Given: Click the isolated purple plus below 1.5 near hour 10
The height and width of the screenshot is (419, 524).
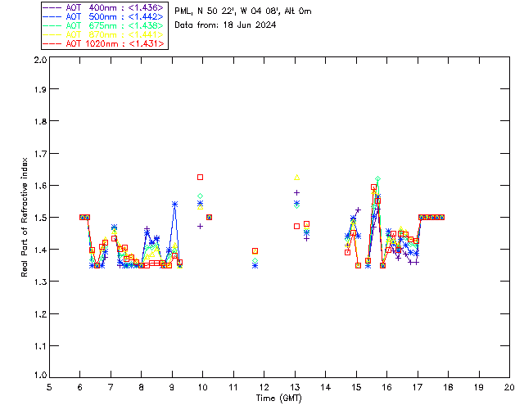Looking at the screenshot, I should 200,226.
